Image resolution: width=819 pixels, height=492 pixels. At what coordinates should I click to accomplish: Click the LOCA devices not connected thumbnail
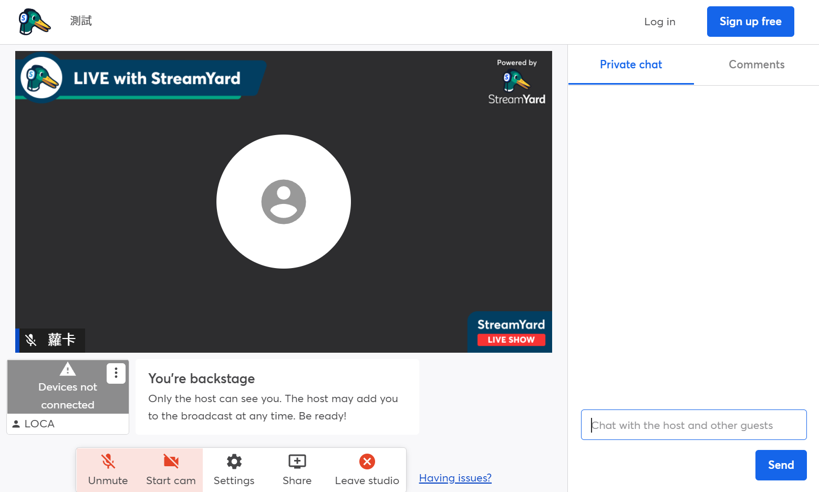tap(68, 387)
